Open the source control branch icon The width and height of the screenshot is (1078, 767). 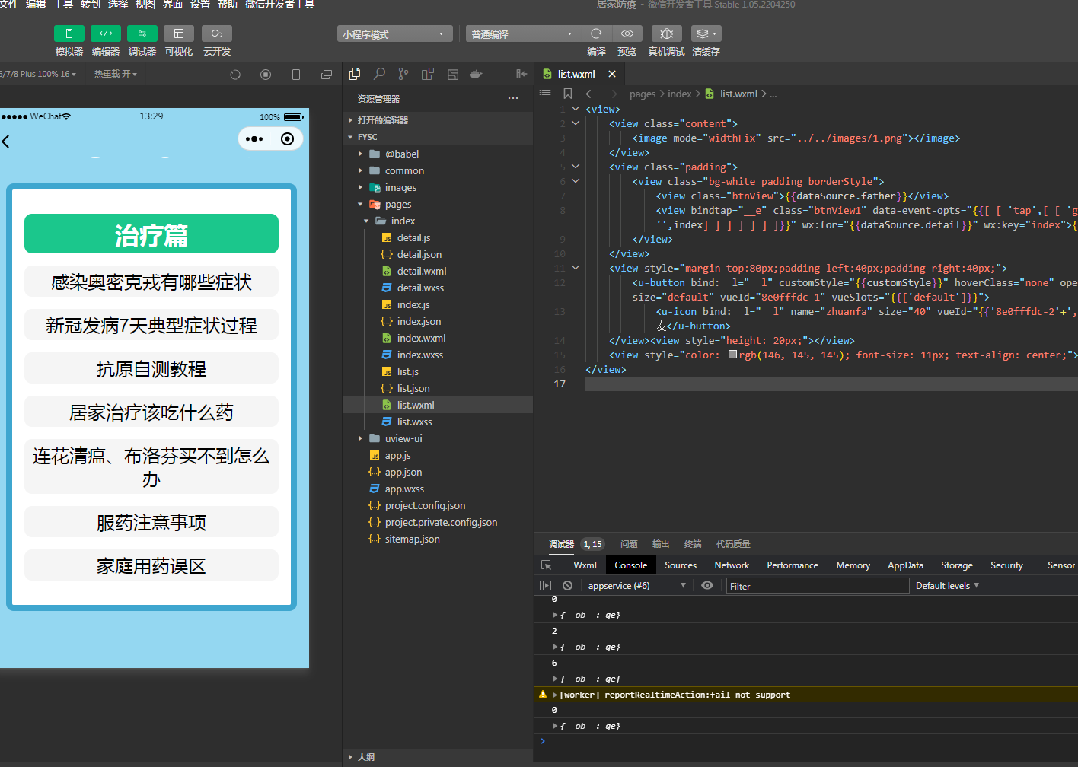pyautogui.click(x=403, y=74)
